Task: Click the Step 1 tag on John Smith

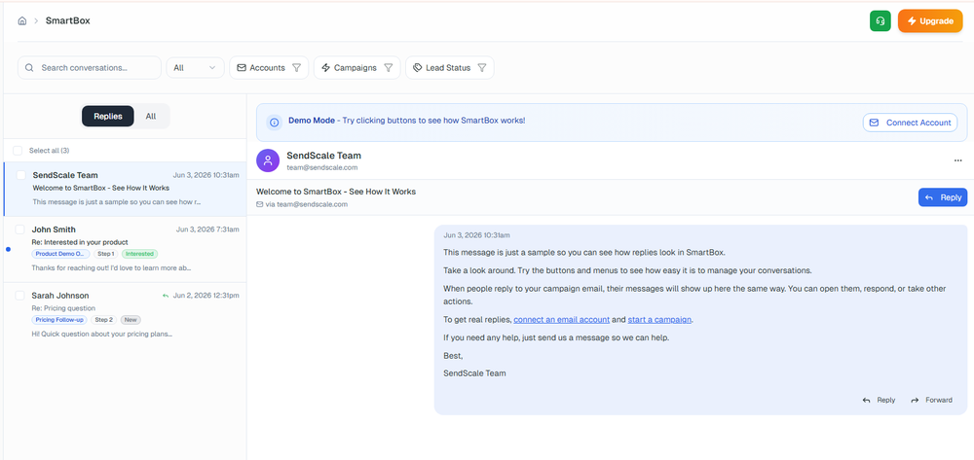Action: (105, 254)
